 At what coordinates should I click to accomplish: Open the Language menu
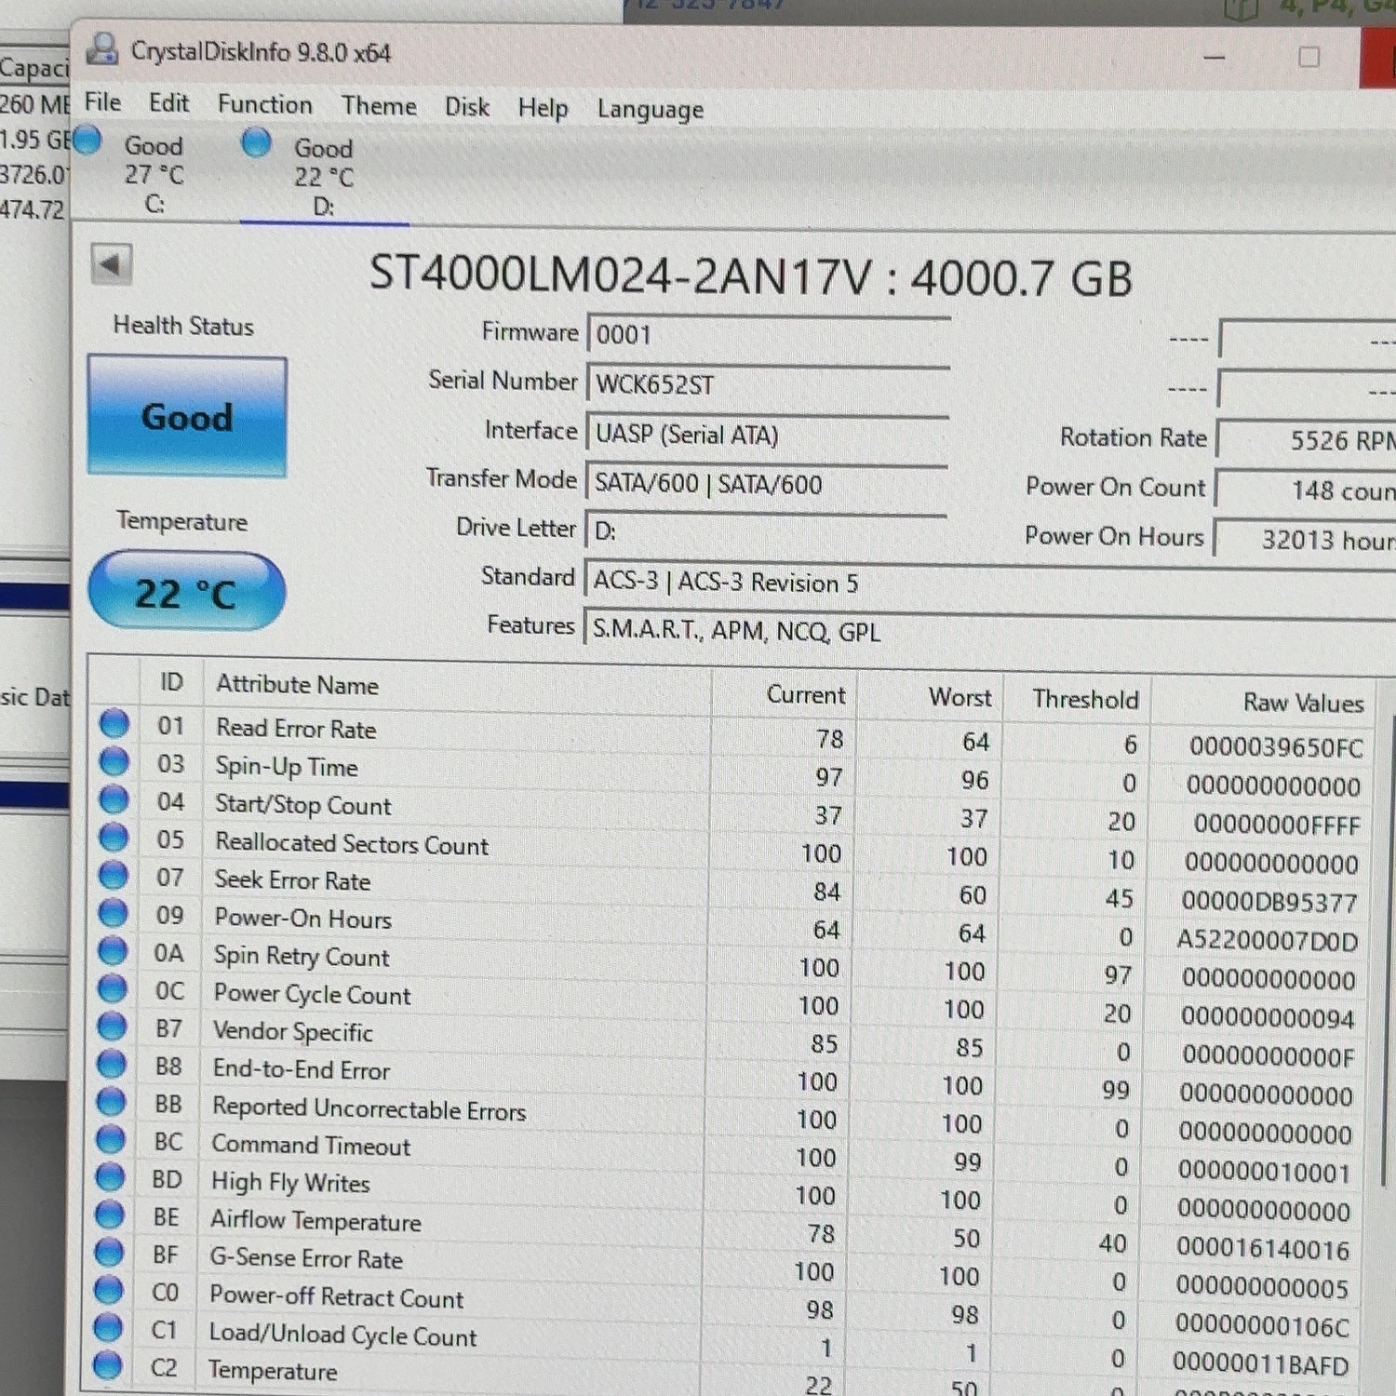pyautogui.click(x=651, y=110)
